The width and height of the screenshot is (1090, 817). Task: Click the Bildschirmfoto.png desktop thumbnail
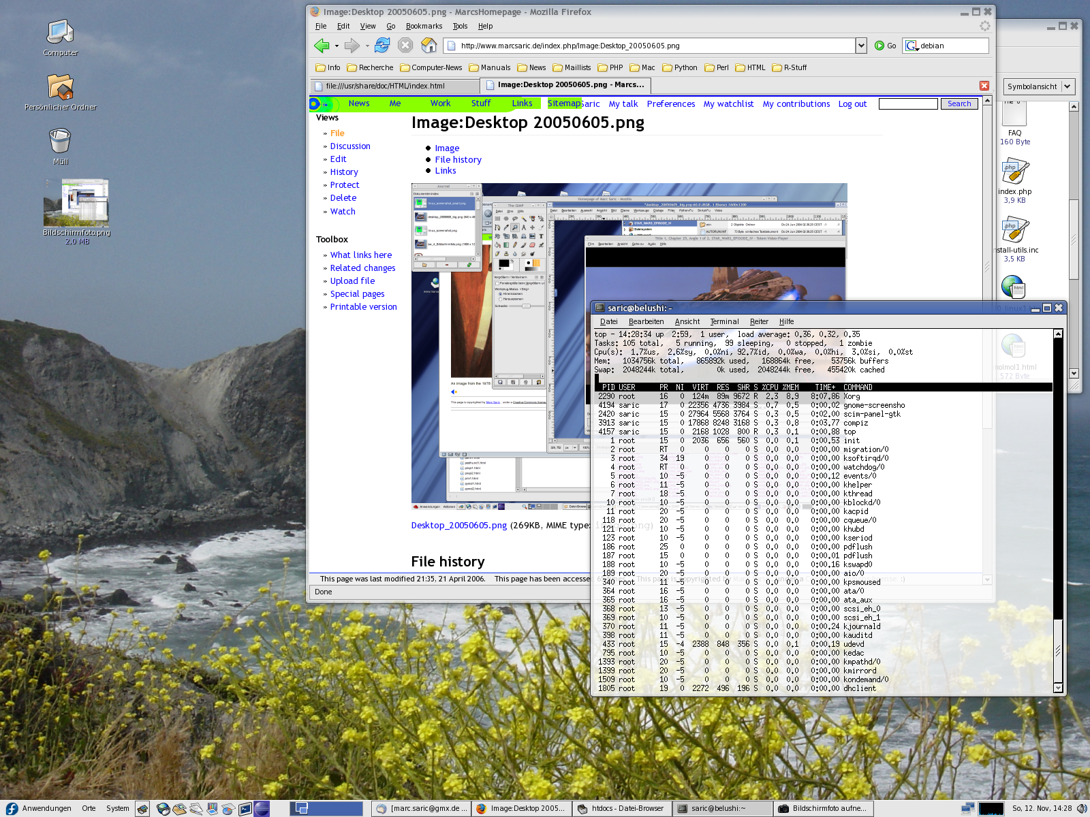pos(76,203)
